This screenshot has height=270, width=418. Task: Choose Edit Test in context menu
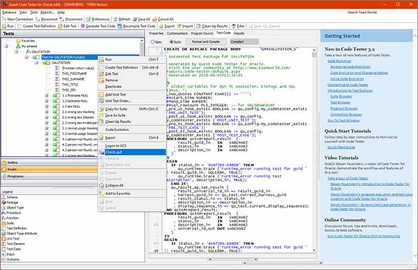[x=132, y=74]
